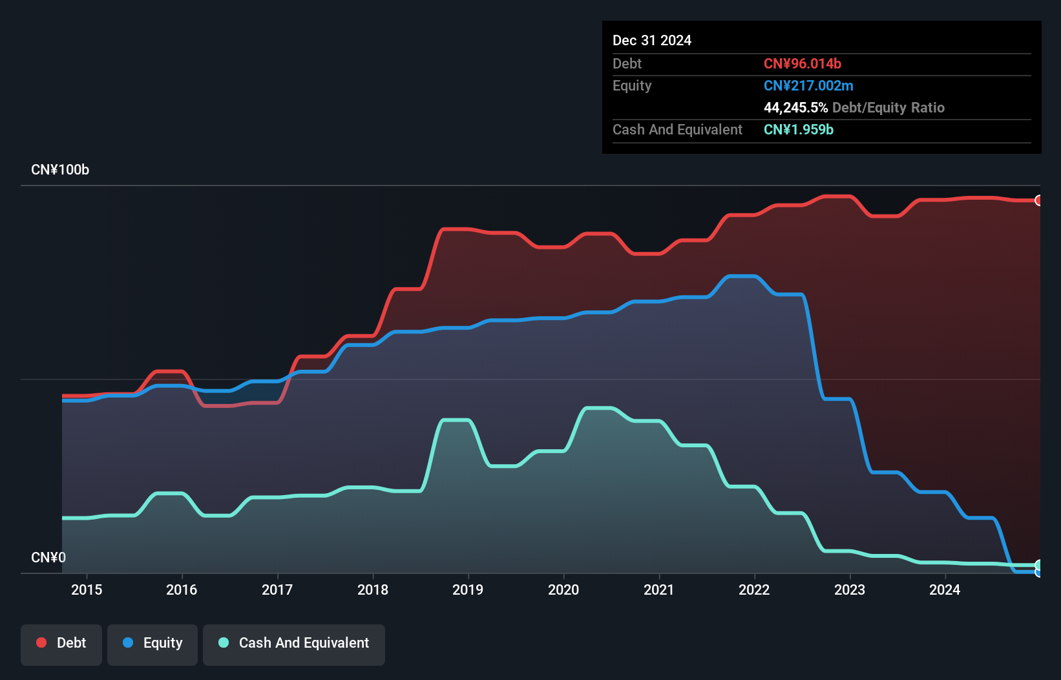The image size is (1061, 680).
Task: Click the teal Cash endpoint marker on chart
Action: tap(1038, 565)
